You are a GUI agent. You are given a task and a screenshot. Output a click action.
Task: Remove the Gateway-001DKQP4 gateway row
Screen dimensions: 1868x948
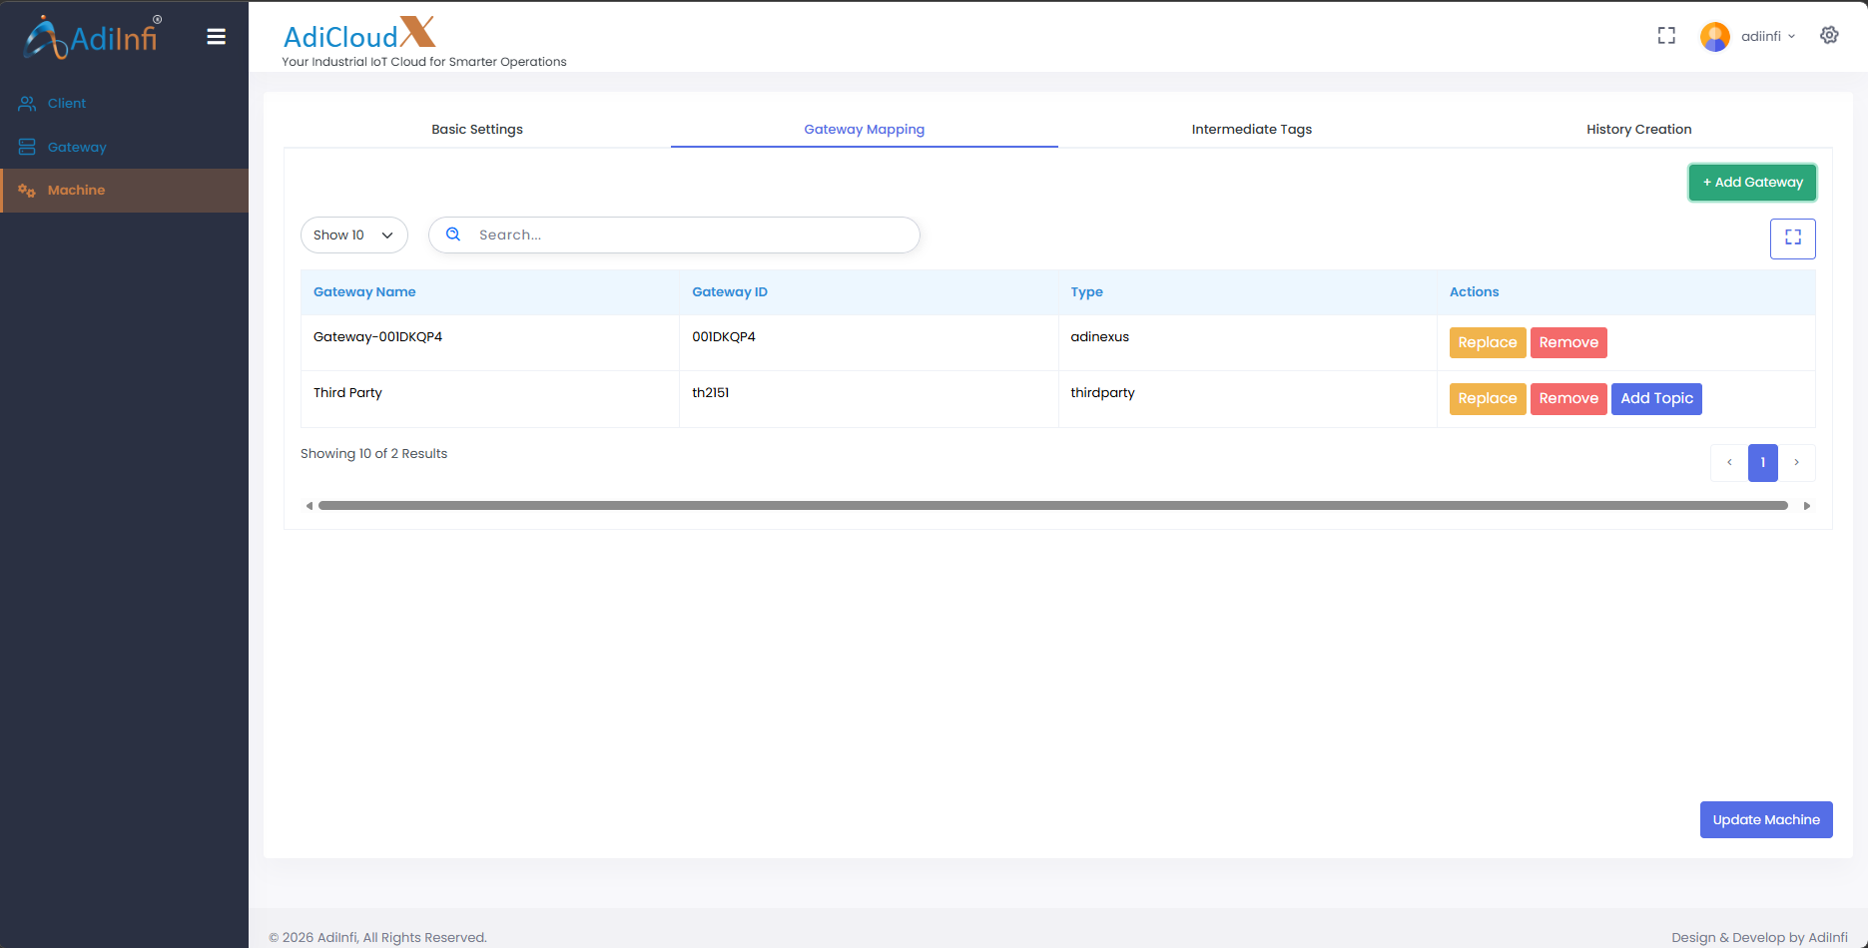click(x=1567, y=343)
